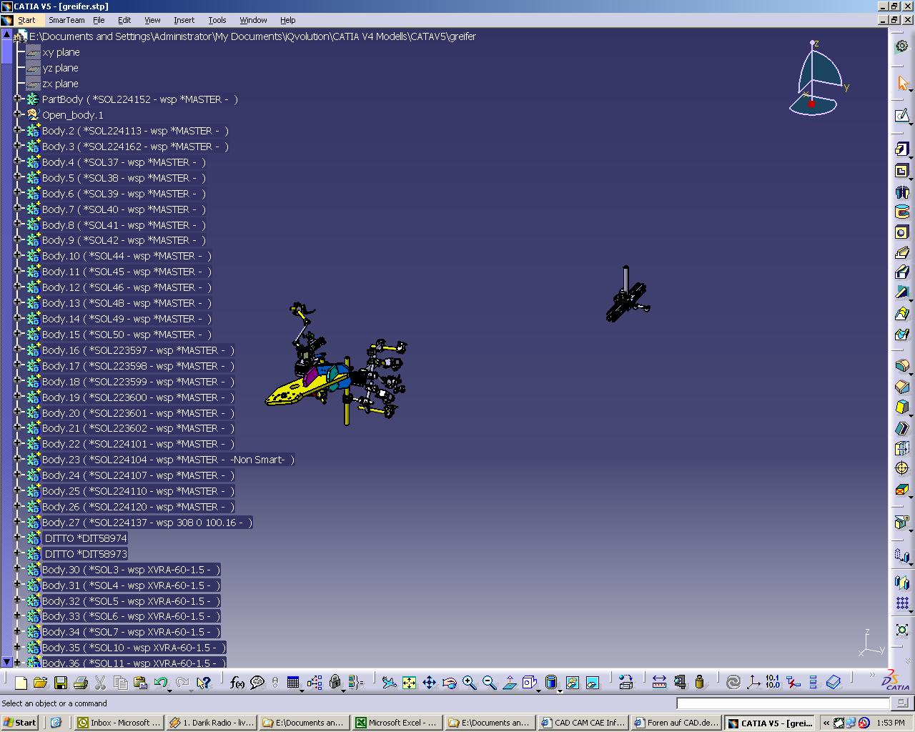Switch to Foren auf CAD.de taskbar button

pyautogui.click(x=676, y=722)
